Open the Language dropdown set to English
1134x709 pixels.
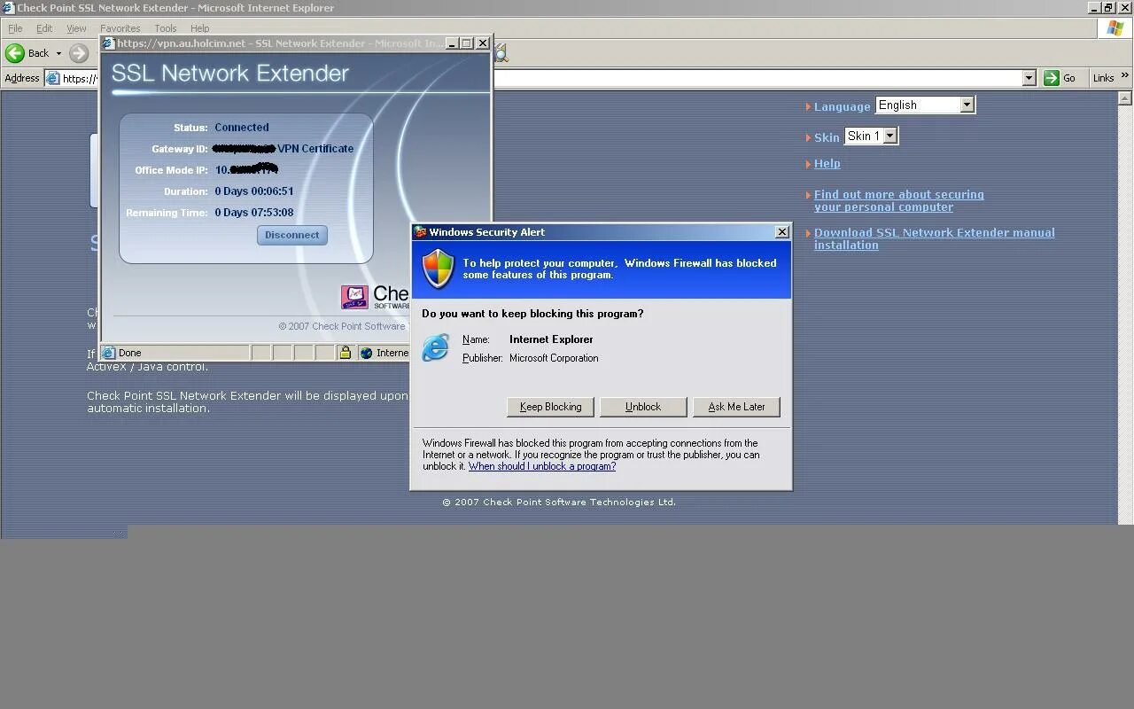[925, 105]
